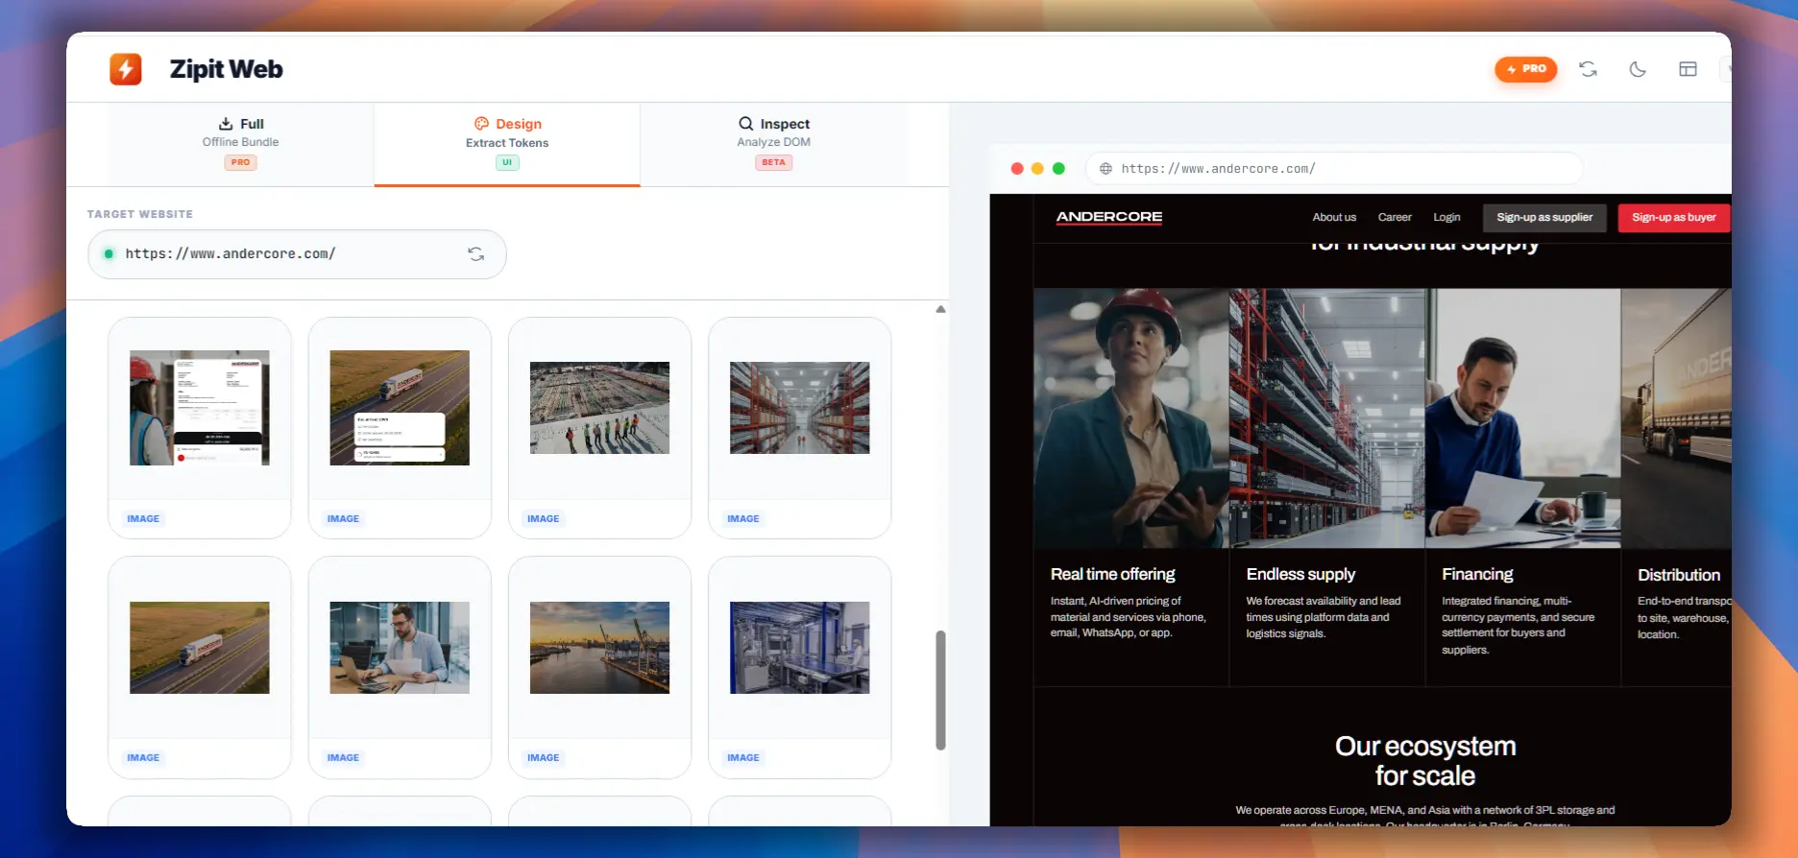Click the target website URL input field

click(x=297, y=254)
